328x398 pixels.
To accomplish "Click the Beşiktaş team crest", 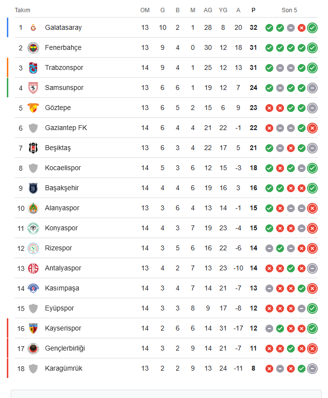I will (33, 148).
